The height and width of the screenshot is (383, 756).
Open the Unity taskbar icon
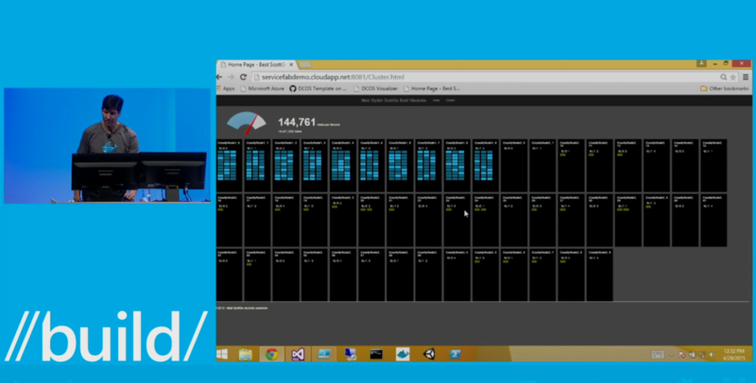[429, 355]
